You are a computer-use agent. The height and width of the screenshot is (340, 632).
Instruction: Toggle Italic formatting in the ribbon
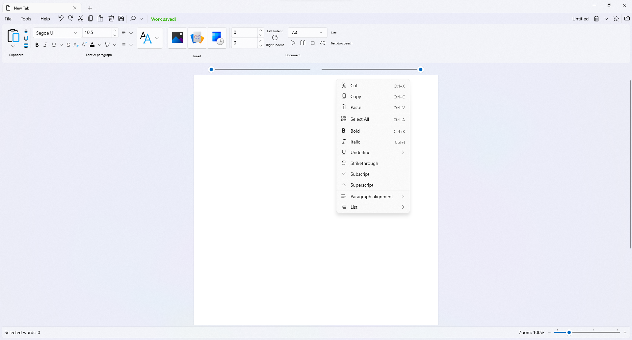(x=45, y=45)
